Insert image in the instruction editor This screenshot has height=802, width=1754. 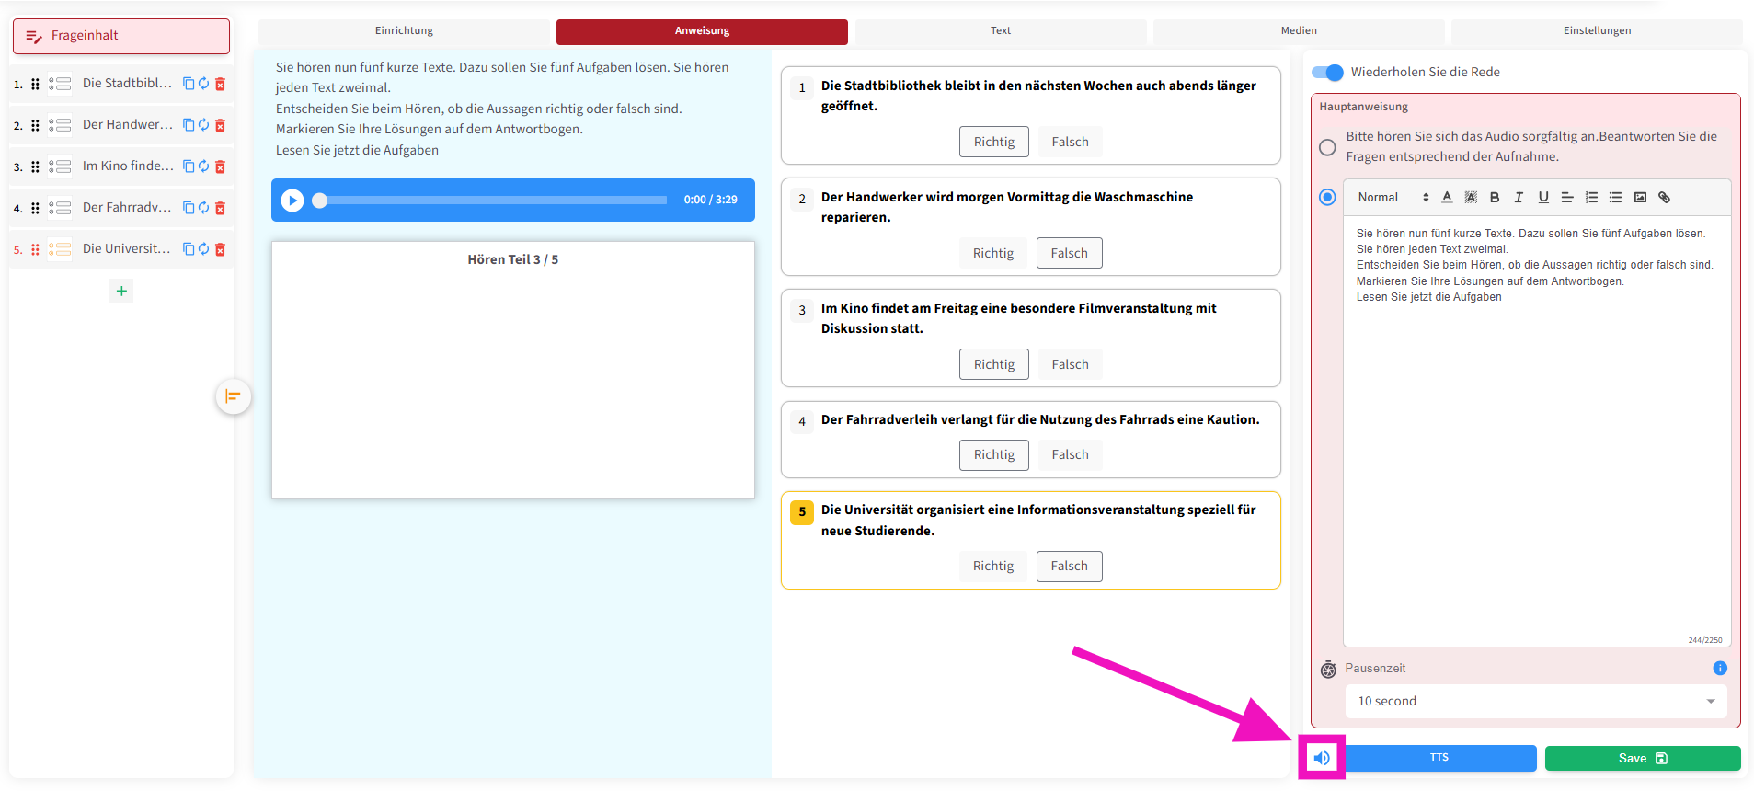1640,198
